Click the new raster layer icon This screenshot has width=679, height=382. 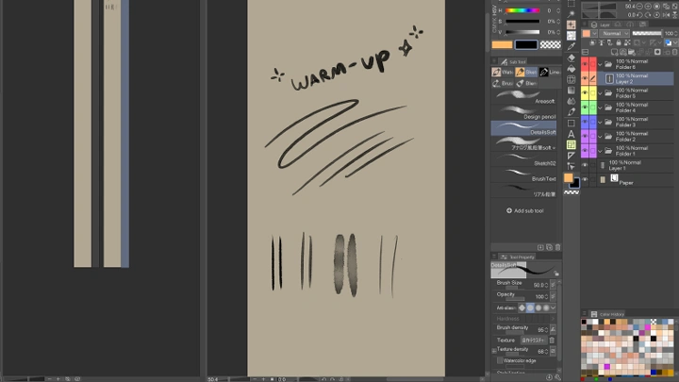tap(615, 53)
